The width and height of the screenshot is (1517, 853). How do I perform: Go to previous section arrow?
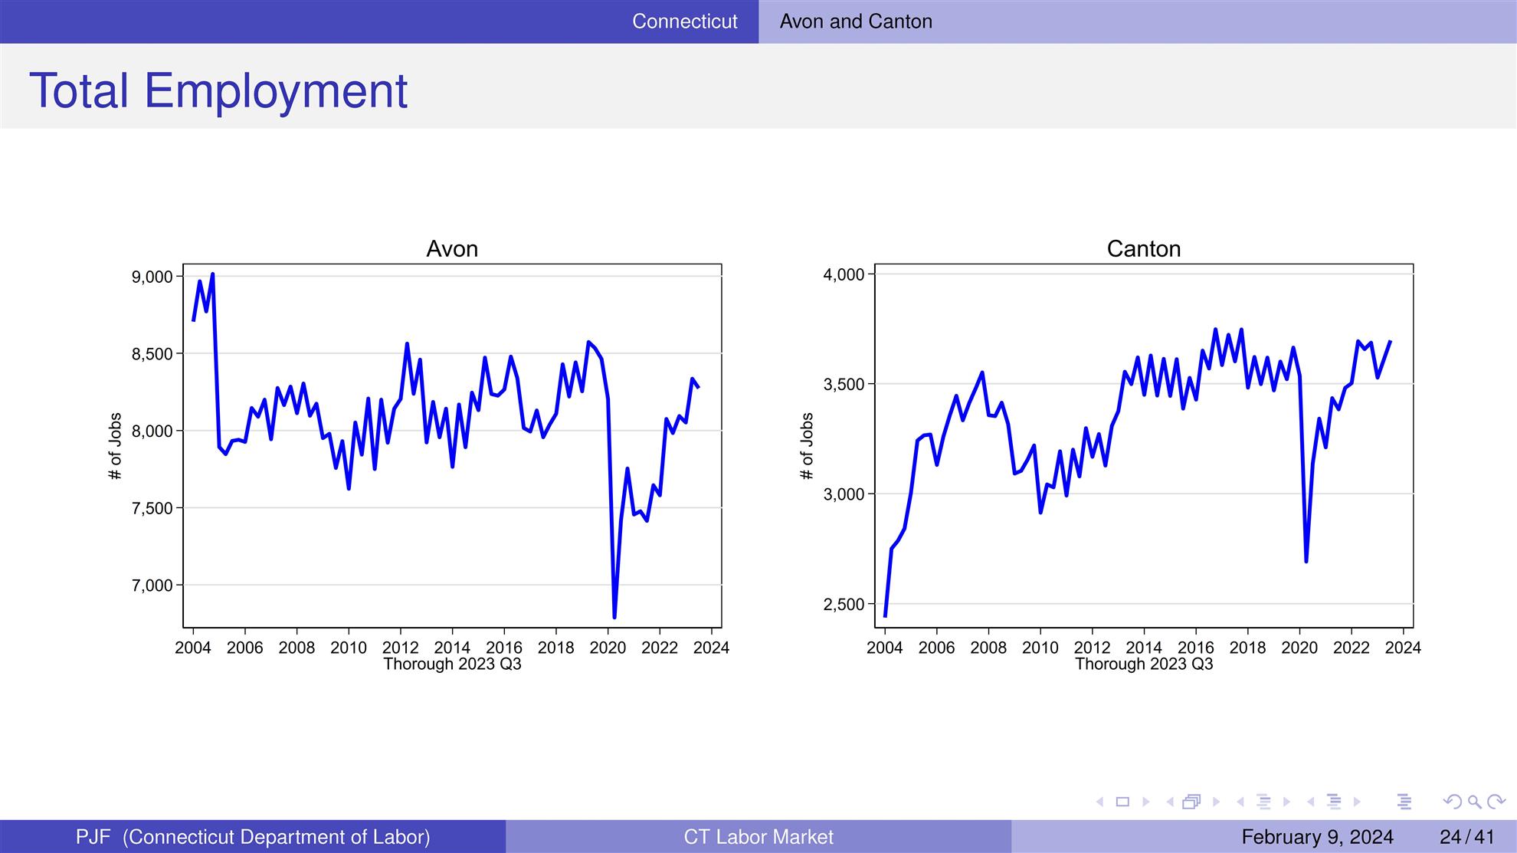point(1311,802)
